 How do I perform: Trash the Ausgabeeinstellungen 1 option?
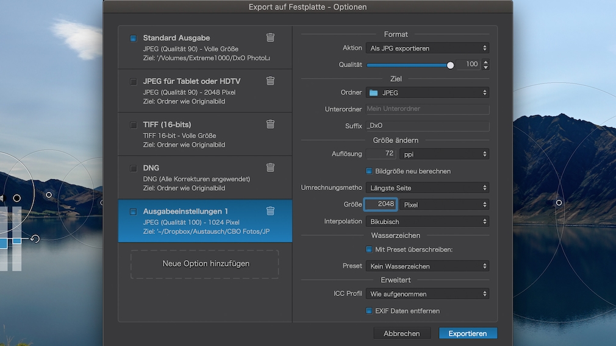click(x=270, y=211)
